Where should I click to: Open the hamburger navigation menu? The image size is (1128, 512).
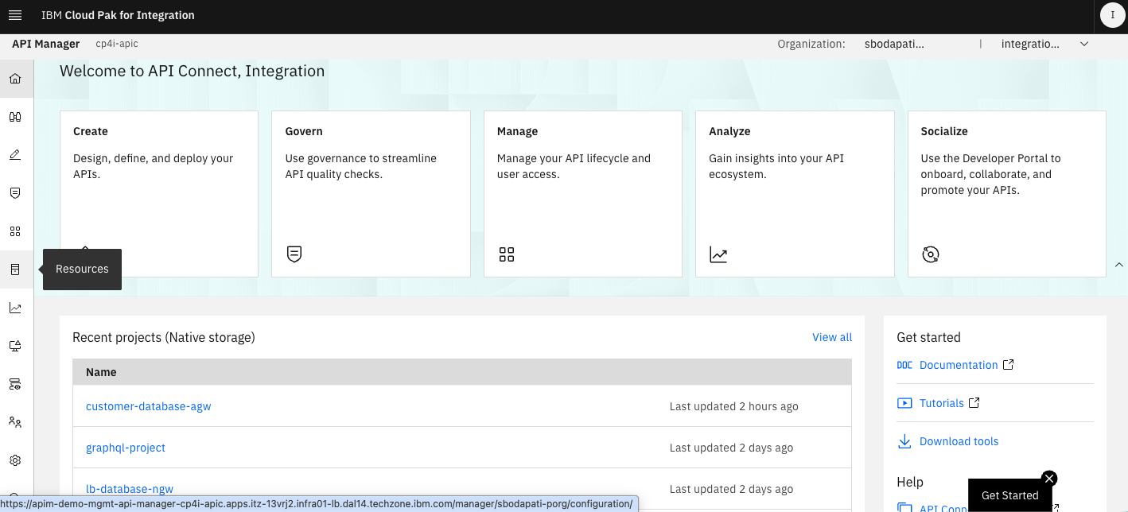point(14,16)
